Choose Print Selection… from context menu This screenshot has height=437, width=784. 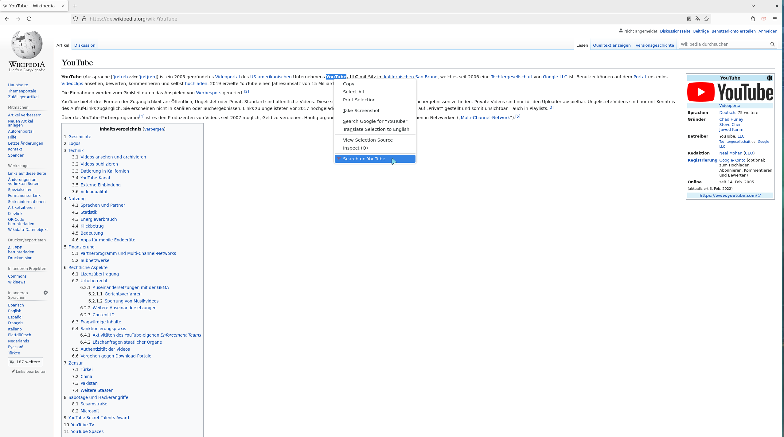[x=375, y=100]
